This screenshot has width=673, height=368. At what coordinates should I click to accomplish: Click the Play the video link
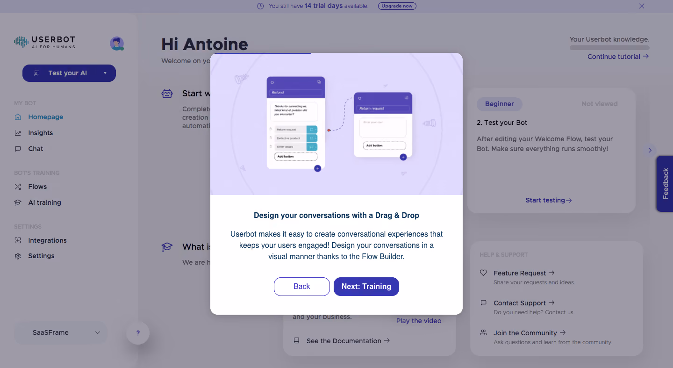coord(419,321)
